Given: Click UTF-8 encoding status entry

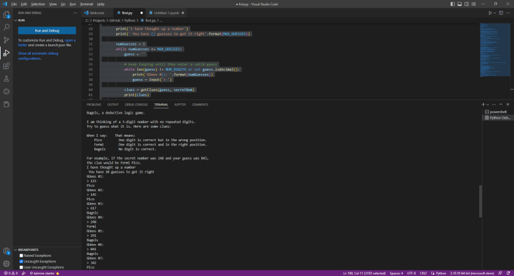Looking at the screenshot, I should (x=411, y=273).
